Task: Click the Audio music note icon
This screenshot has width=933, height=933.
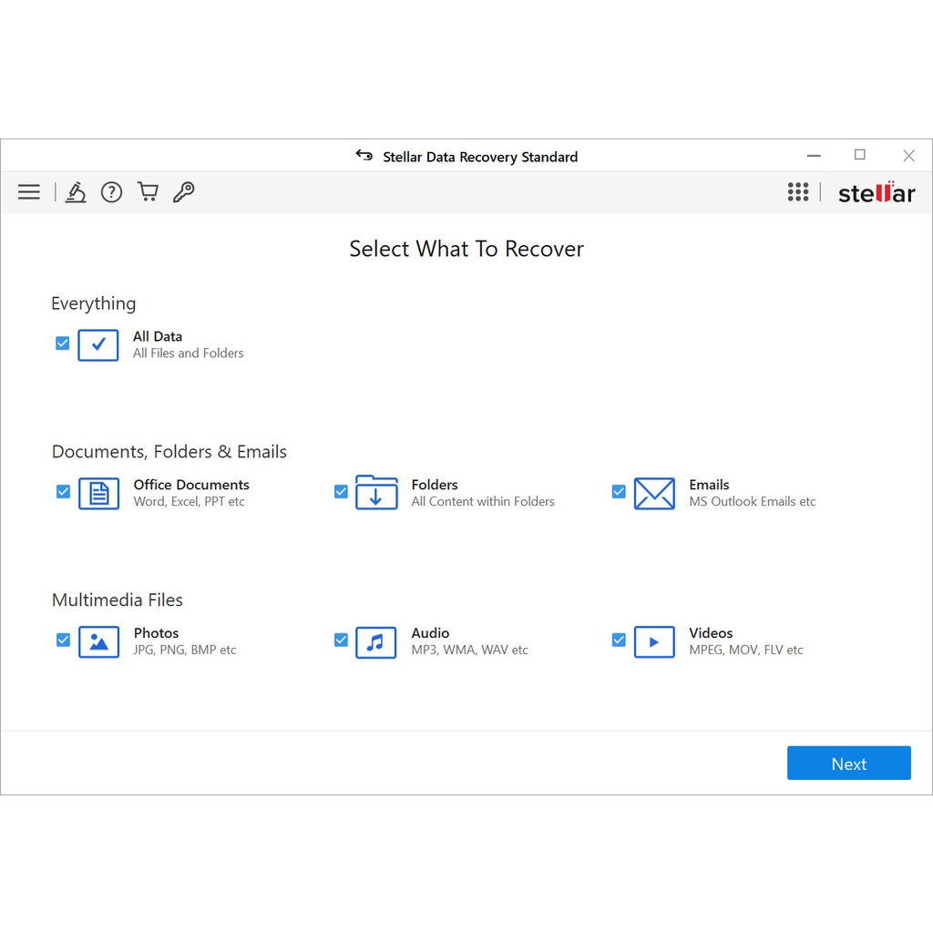Action: point(376,641)
